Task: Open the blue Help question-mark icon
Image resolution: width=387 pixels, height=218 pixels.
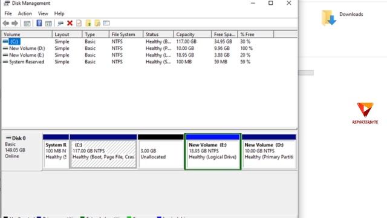Action: click(39, 23)
